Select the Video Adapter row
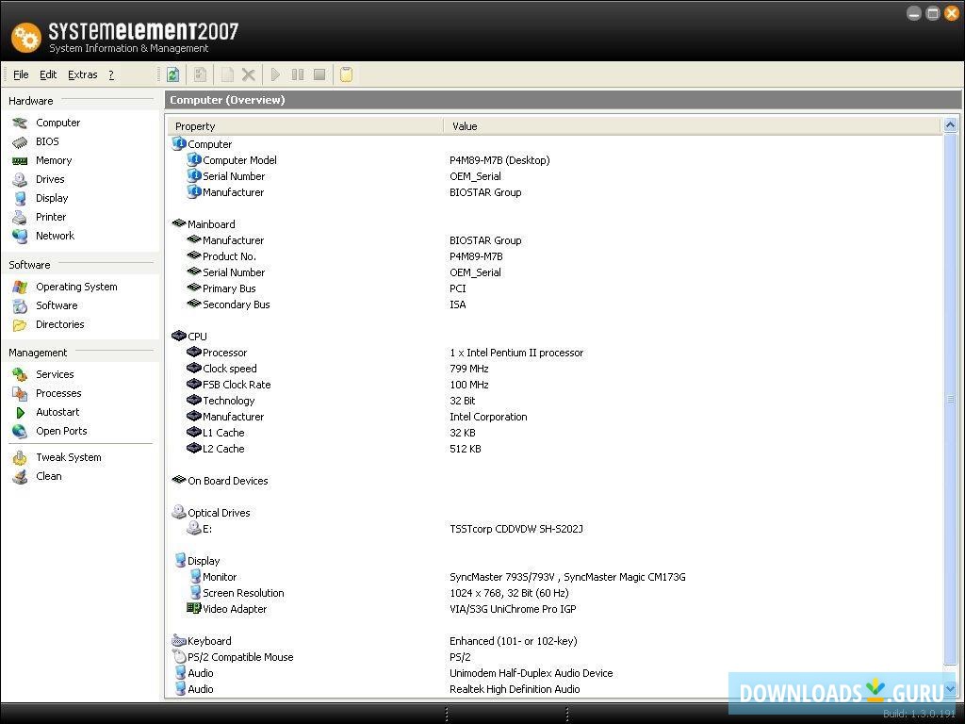The width and height of the screenshot is (965, 724). (235, 609)
